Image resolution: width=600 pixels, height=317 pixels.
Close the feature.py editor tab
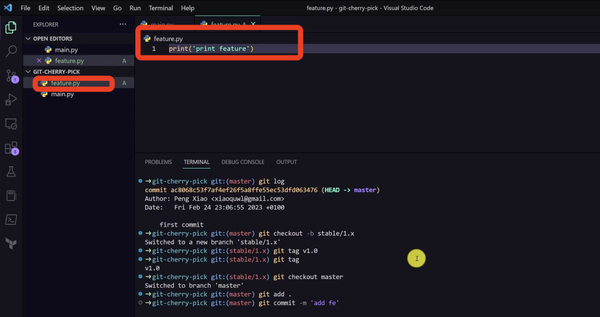coord(253,24)
